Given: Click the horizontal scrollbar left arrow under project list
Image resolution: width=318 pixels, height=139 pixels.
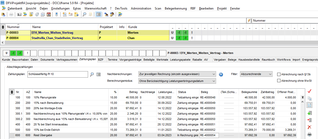Looking at the screenshot, I should click(x=2, y=43).
